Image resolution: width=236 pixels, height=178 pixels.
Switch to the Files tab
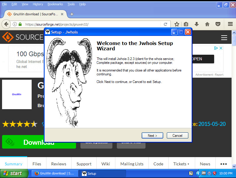(x=37, y=164)
